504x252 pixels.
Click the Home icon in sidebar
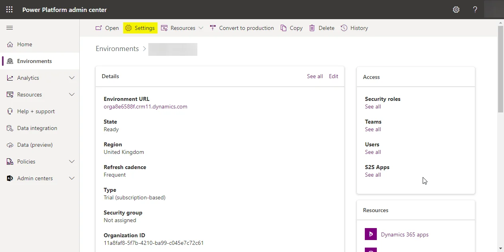coord(10,44)
